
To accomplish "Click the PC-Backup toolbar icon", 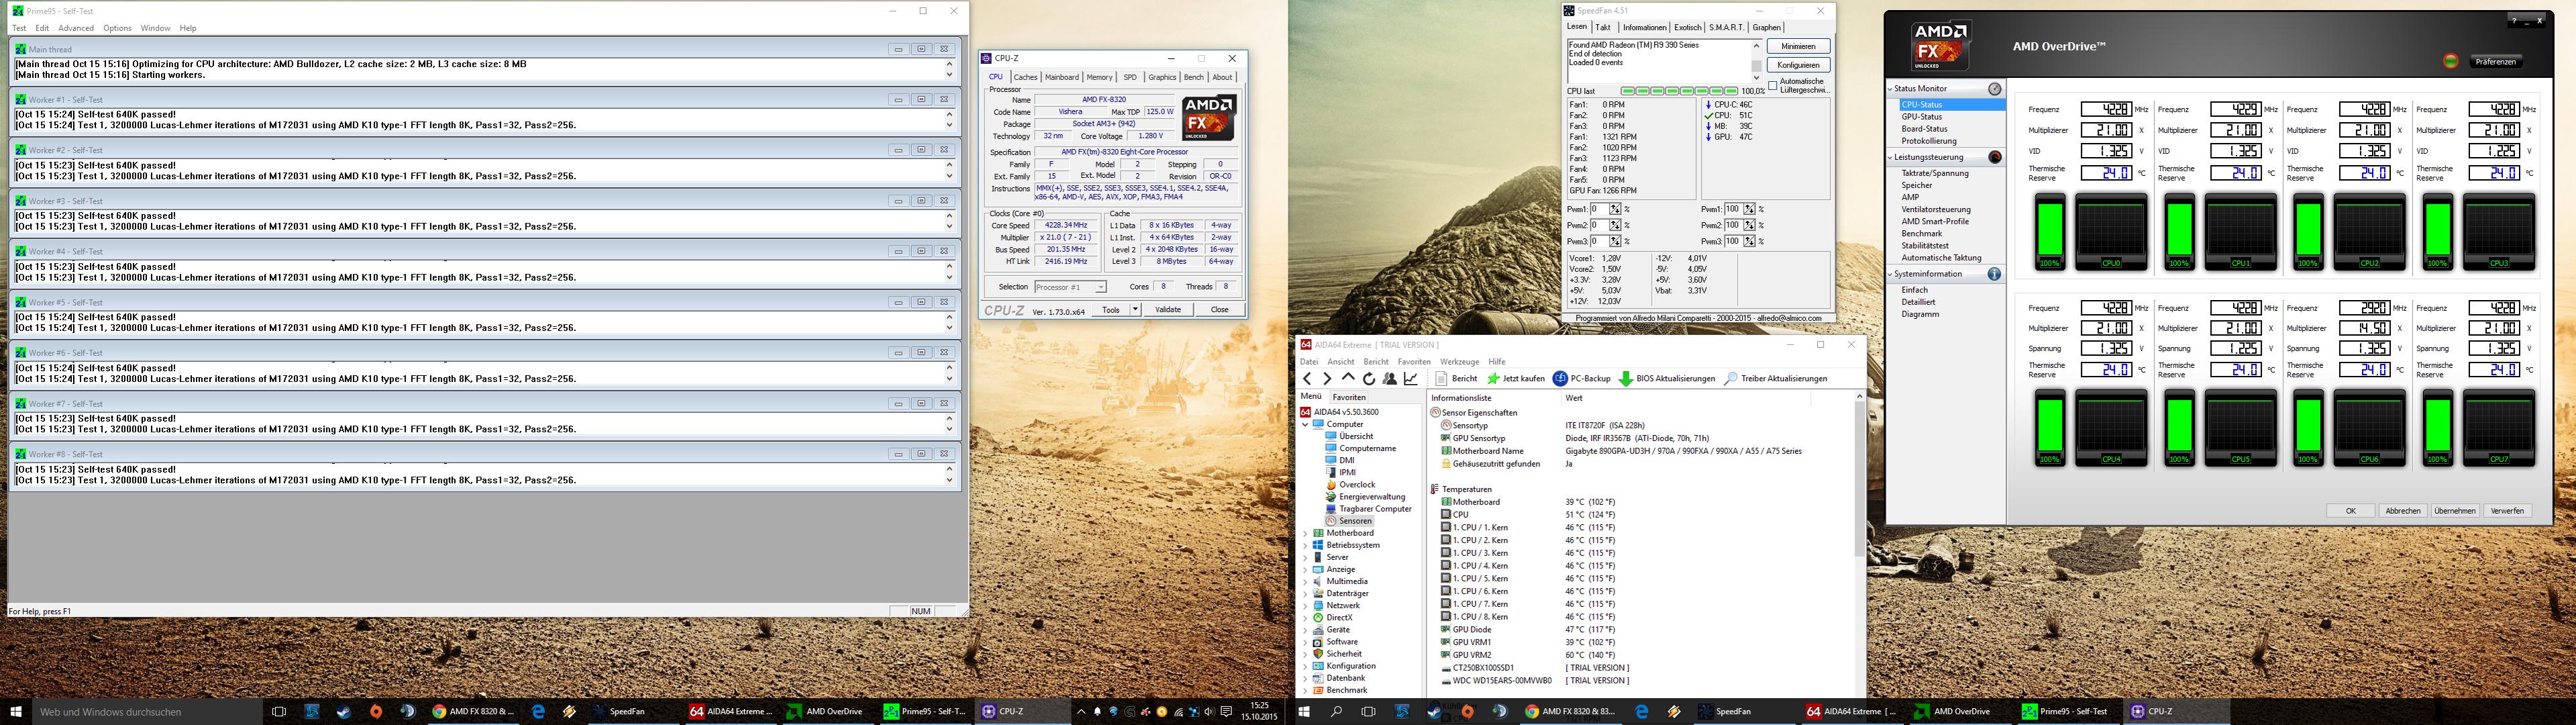I will 1559,379.
